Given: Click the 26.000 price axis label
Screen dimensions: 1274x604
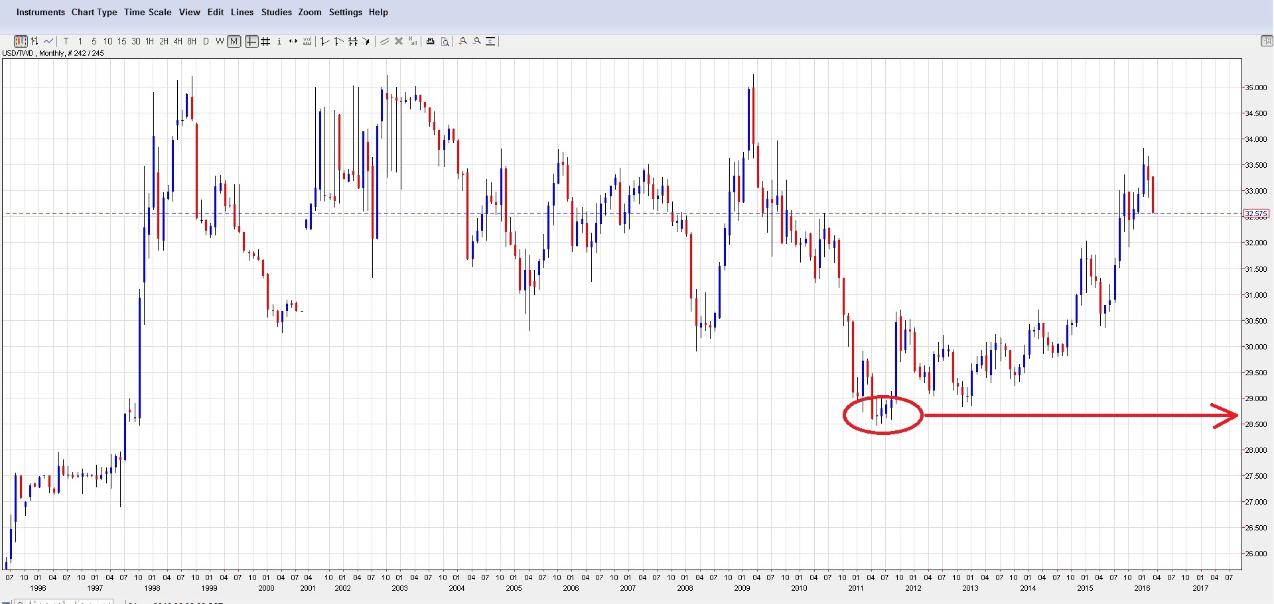Looking at the screenshot, I should (x=1255, y=554).
